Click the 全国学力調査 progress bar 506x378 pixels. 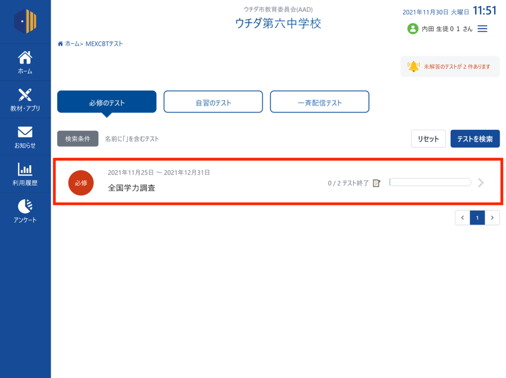430,183
